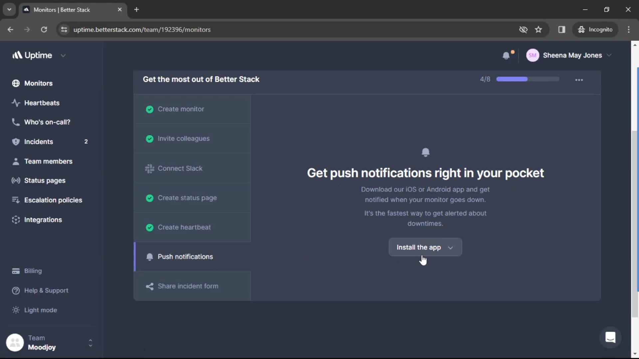
Task: Select the Create status page step
Action: (192, 198)
